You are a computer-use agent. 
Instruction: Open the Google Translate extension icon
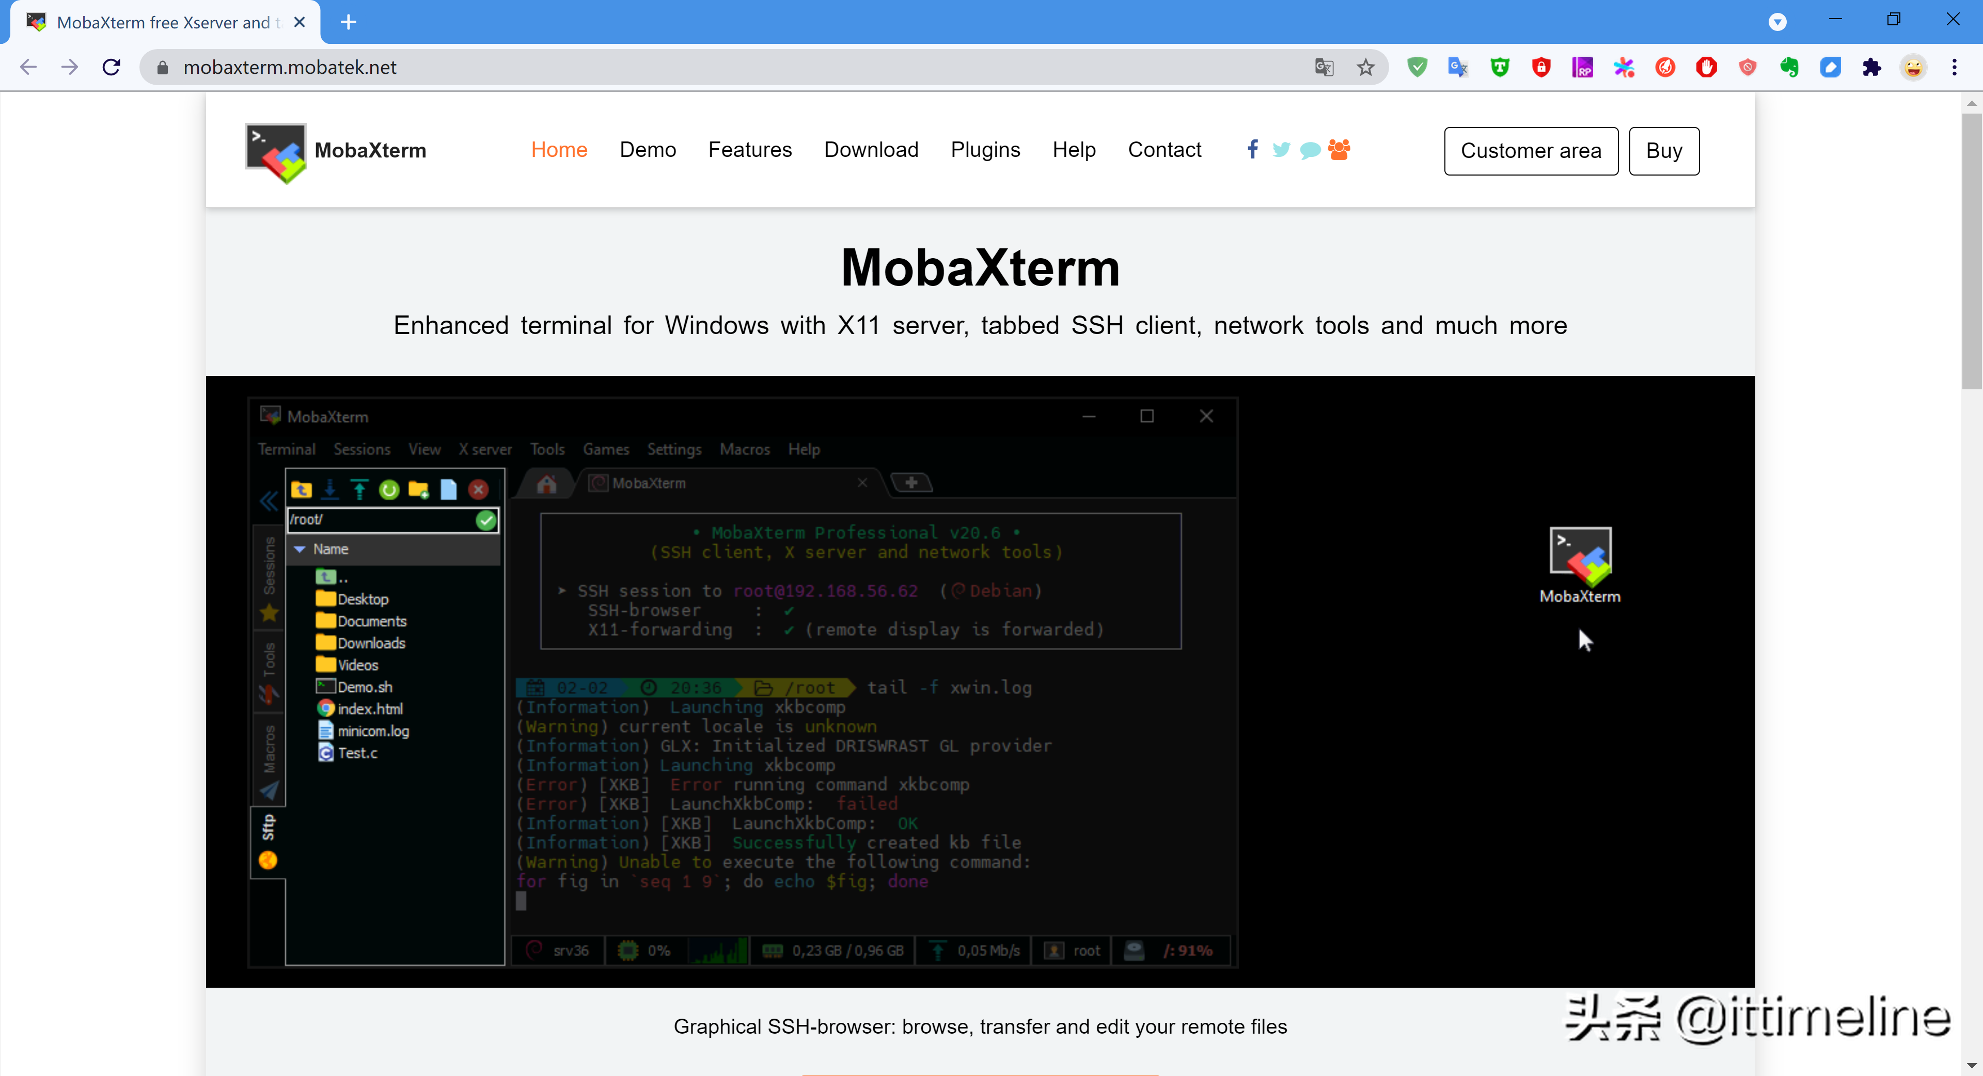(x=1459, y=67)
